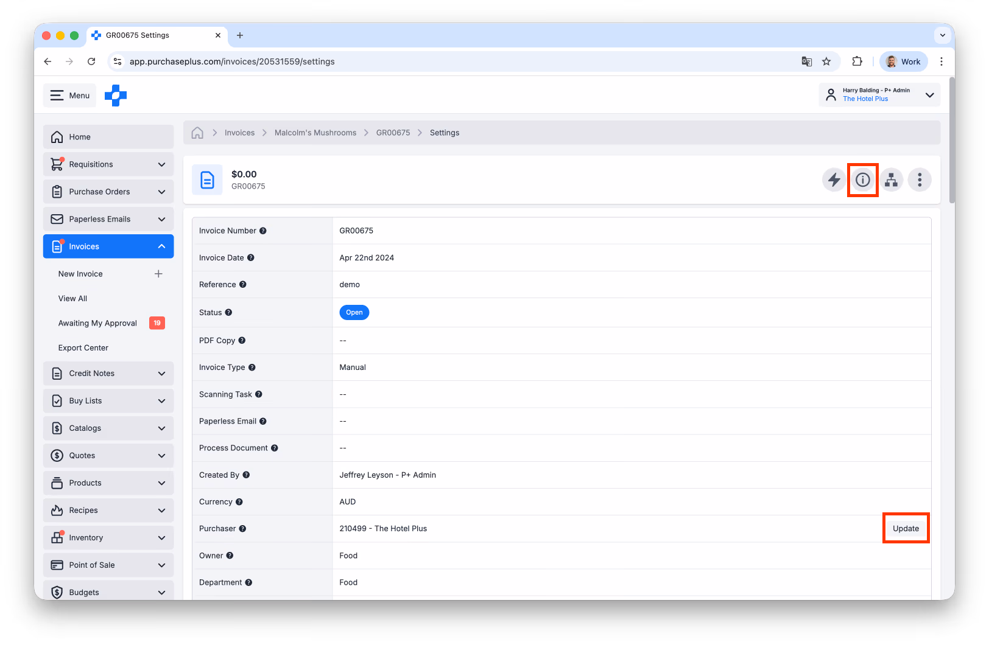Click help icon next to Department
This screenshot has width=989, height=645.
pyautogui.click(x=249, y=582)
